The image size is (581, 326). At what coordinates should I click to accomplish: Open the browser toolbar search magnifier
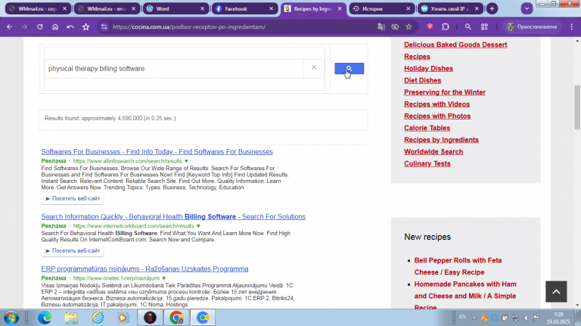468,26
